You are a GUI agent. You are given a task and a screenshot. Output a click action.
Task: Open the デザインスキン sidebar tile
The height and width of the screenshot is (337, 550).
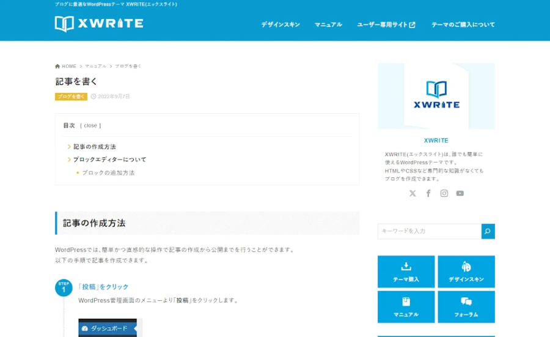point(466,272)
